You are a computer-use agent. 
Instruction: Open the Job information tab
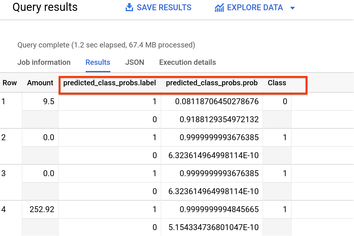coord(44,62)
